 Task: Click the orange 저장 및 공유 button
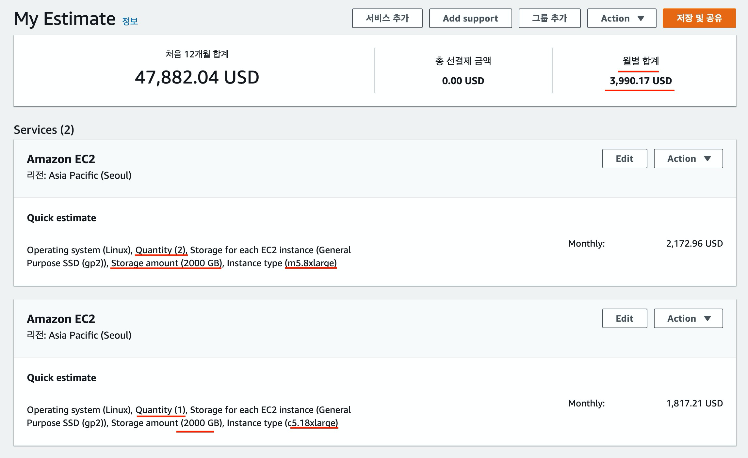pos(699,18)
